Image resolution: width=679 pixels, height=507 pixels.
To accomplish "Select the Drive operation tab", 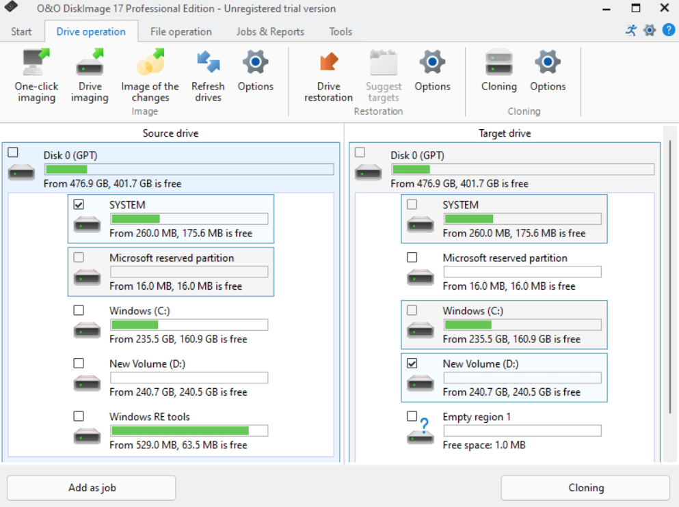I will tap(91, 31).
